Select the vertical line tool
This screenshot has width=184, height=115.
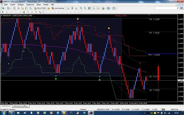12,12
